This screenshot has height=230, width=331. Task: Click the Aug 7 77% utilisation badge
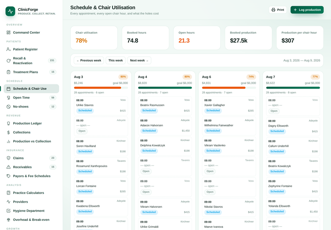click(x=315, y=77)
